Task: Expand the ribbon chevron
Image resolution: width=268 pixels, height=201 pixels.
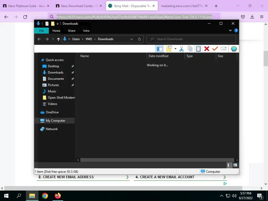Action: (230, 30)
